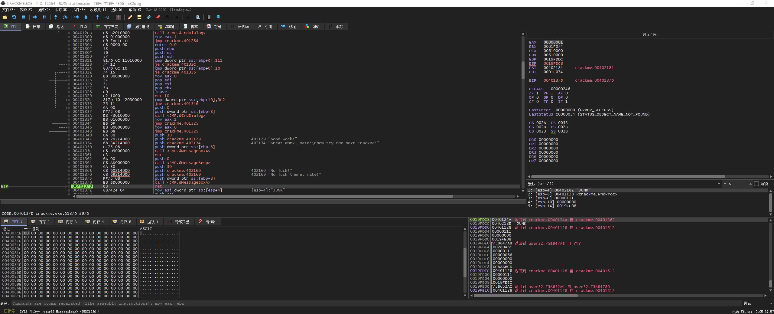Click the disassembly horizontal scrollbar
Image resolution: width=774 pixels, height=314 pixels.
click(265, 196)
